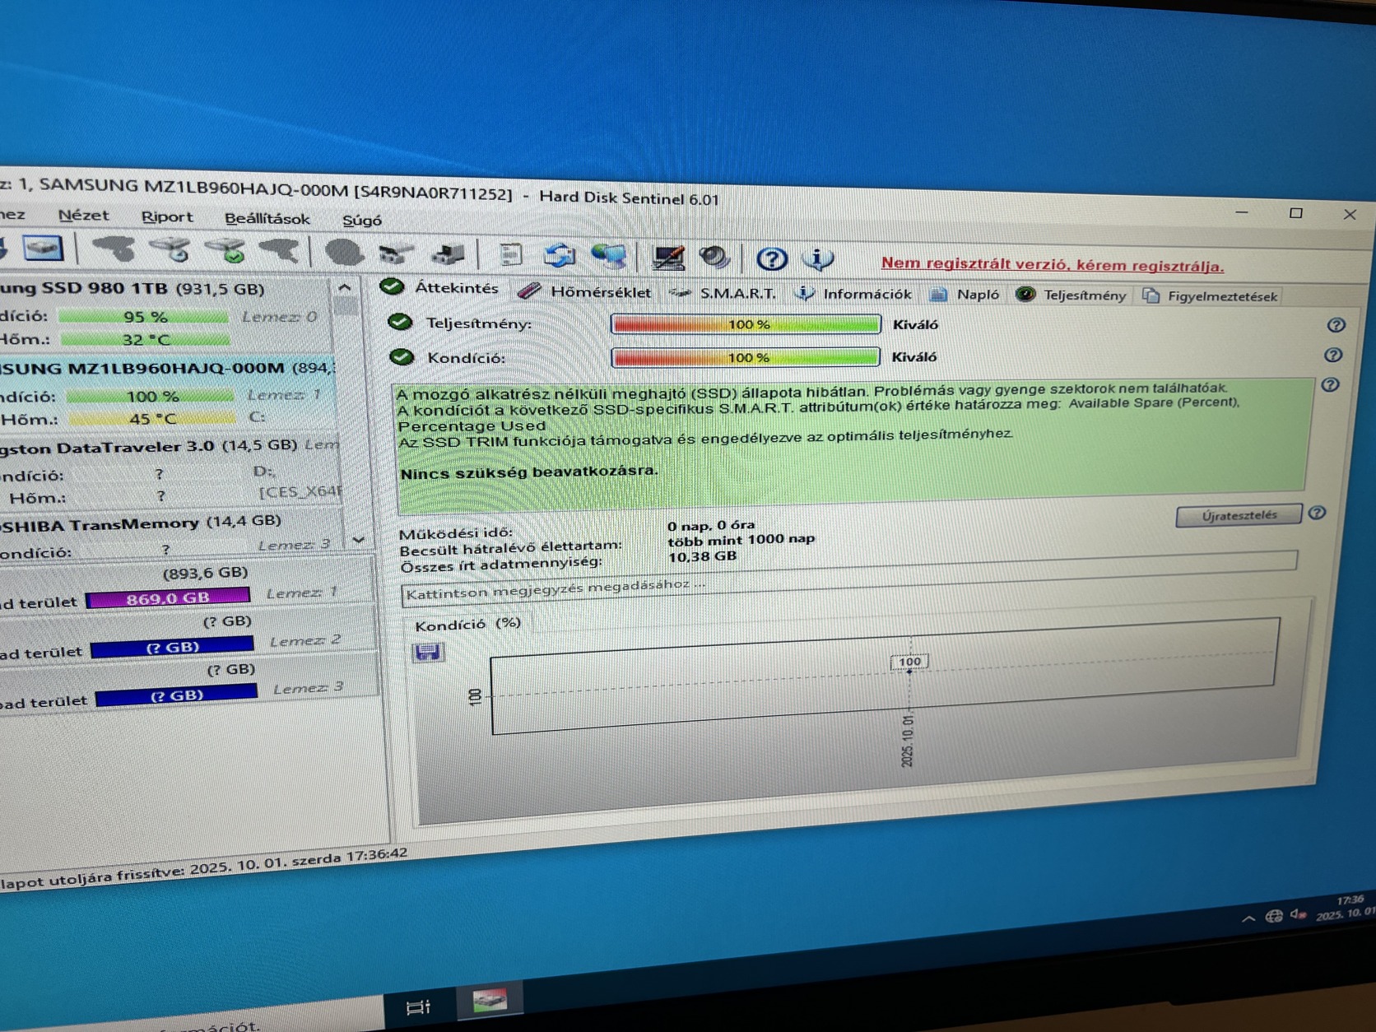
Task: Open Task View on the taskbar
Action: 418,1006
